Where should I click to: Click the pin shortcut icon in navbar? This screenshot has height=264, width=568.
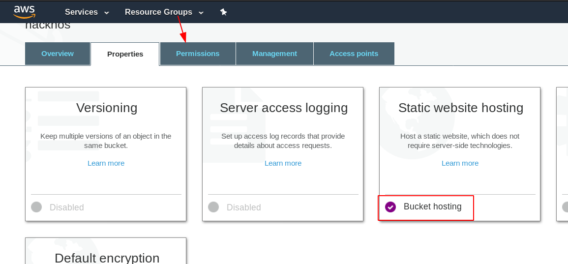pyautogui.click(x=223, y=12)
